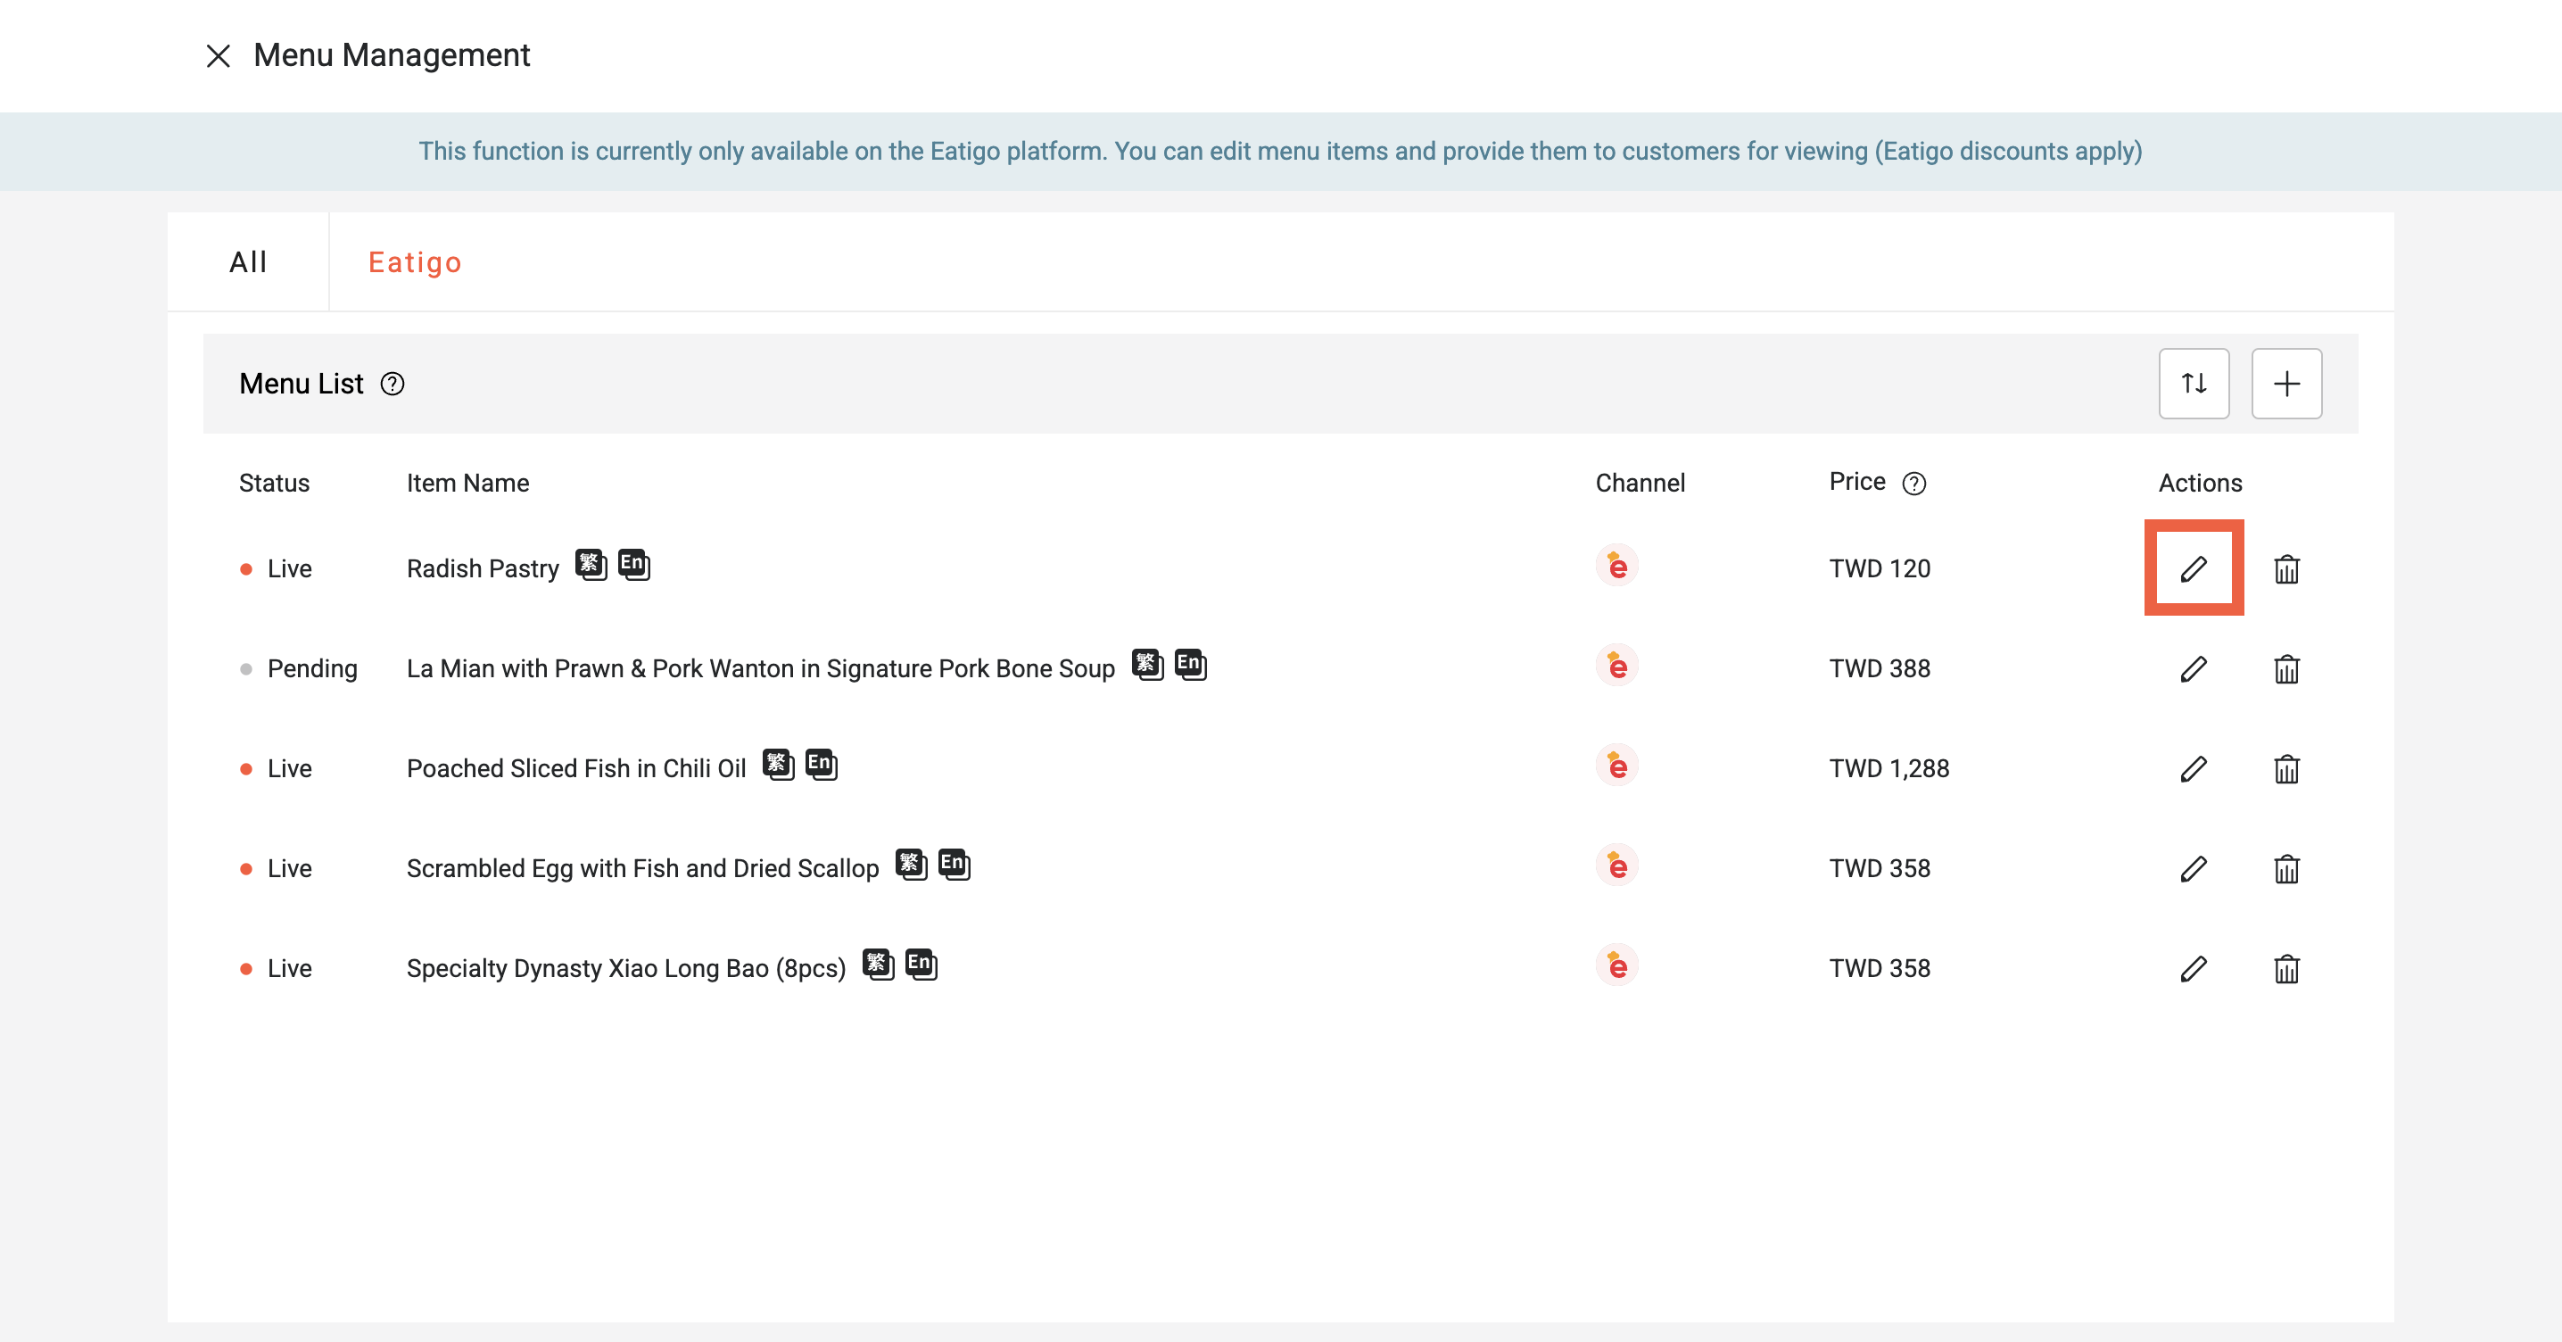2562x1342 pixels.
Task: Click the Actions column header
Action: pos(2200,484)
